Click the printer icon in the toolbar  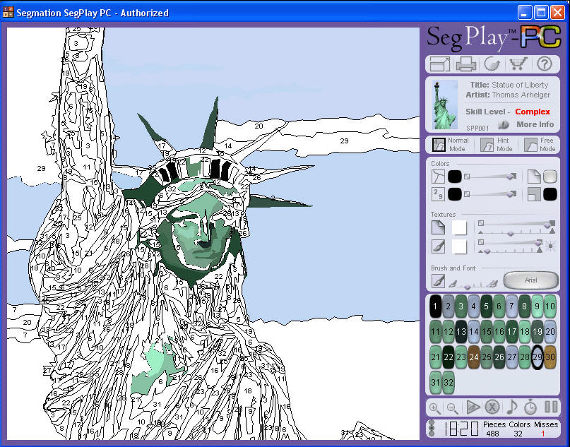466,64
